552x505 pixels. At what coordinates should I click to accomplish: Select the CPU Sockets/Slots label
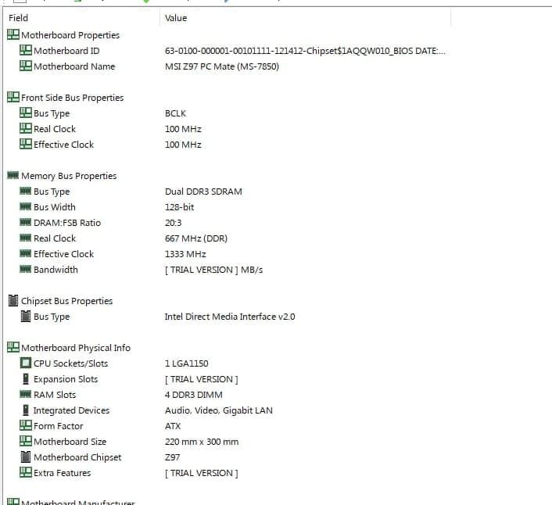click(x=71, y=364)
